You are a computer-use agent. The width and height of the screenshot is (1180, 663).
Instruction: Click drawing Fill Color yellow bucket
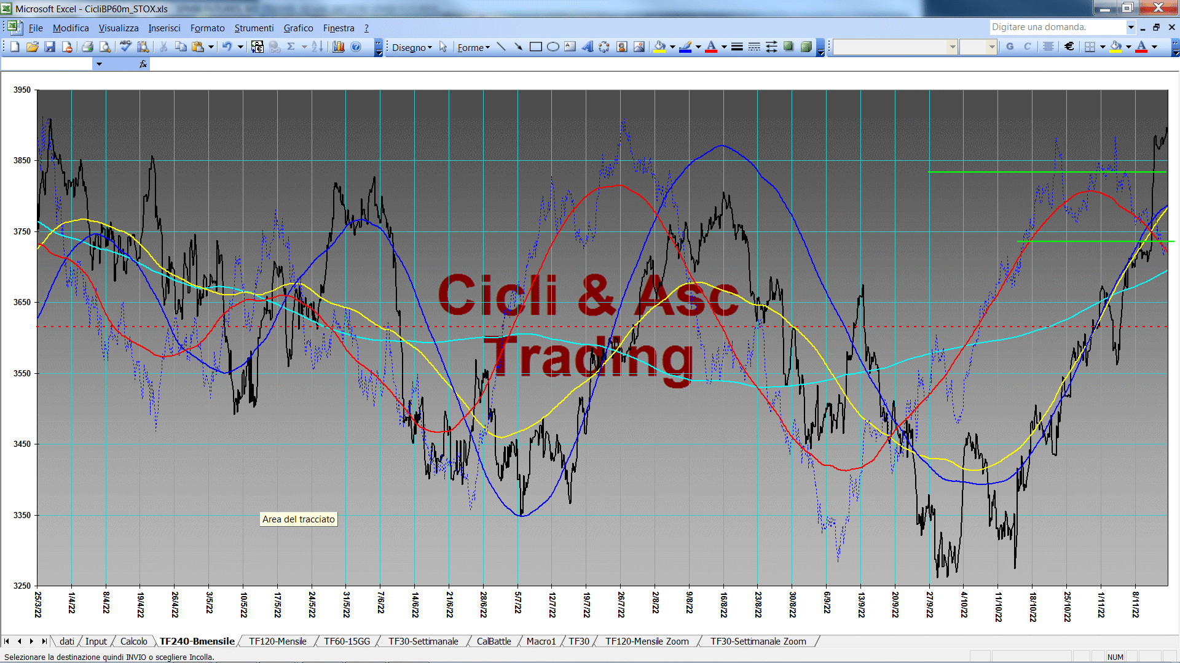tap(660, 47)
